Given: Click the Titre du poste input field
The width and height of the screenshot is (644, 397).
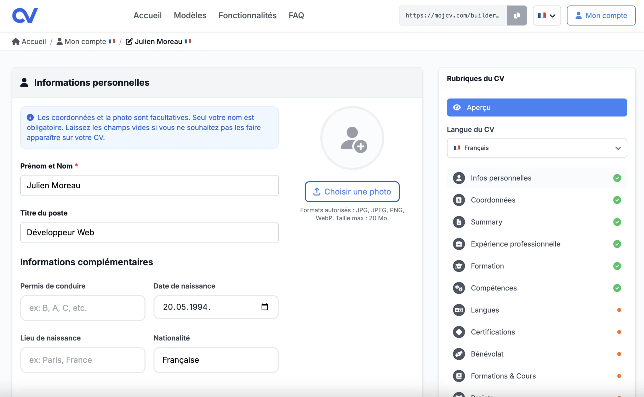Looking at the screenshot, I should tap(149, 232).
